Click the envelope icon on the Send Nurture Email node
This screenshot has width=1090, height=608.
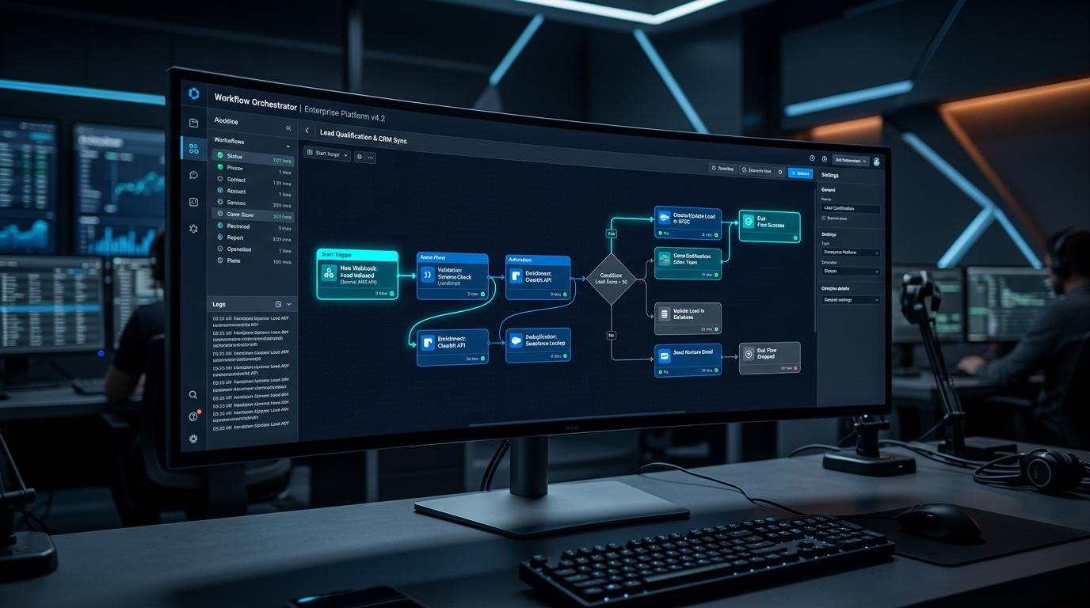[665, 356]
